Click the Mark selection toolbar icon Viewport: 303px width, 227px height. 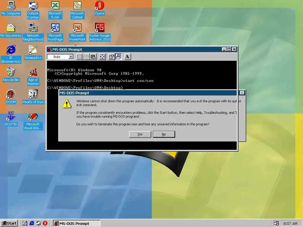(x=79, y=57)
